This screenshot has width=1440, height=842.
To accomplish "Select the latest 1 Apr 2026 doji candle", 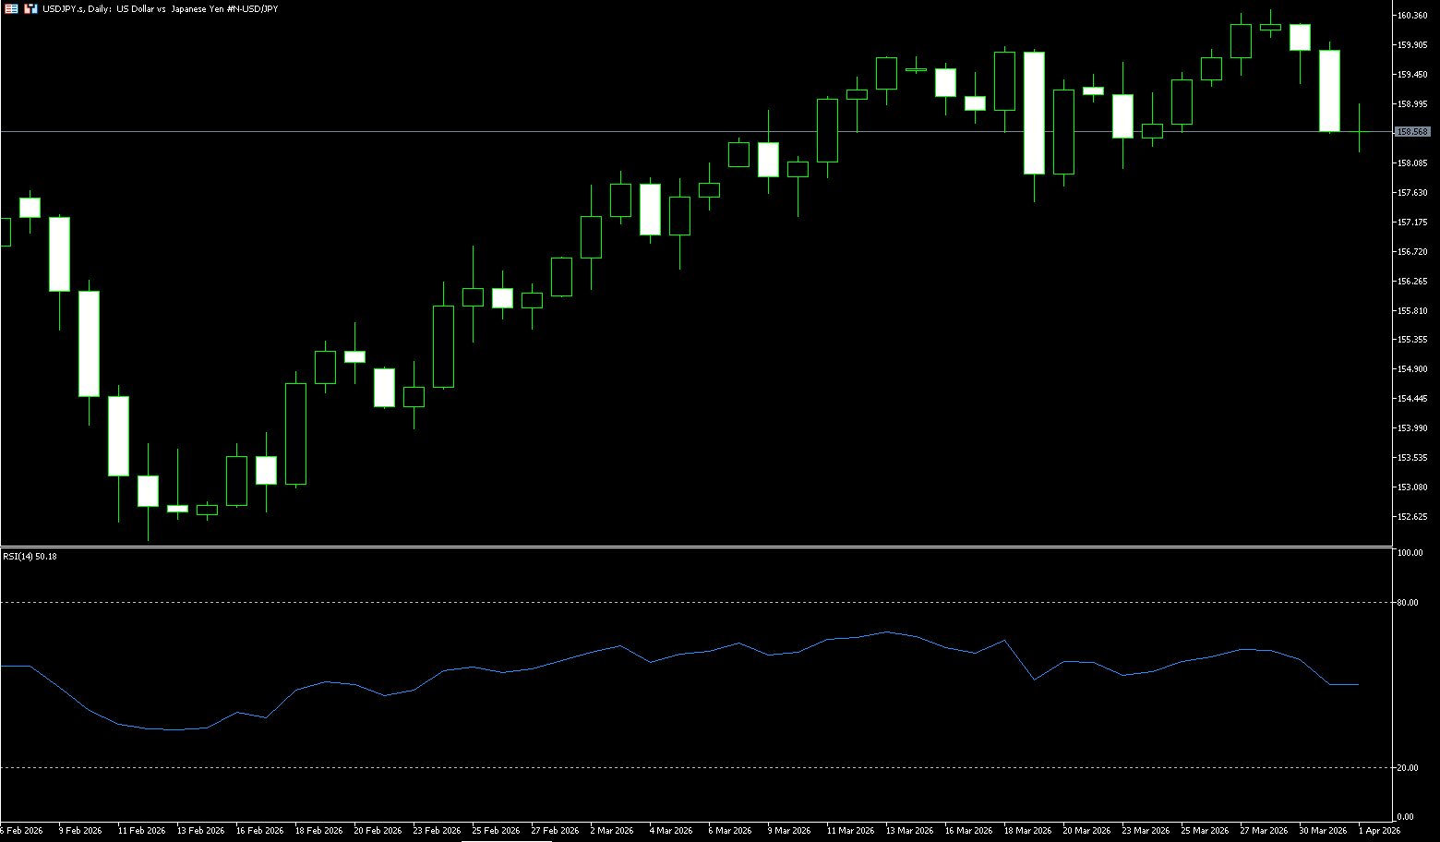I will pos(1359,131).
